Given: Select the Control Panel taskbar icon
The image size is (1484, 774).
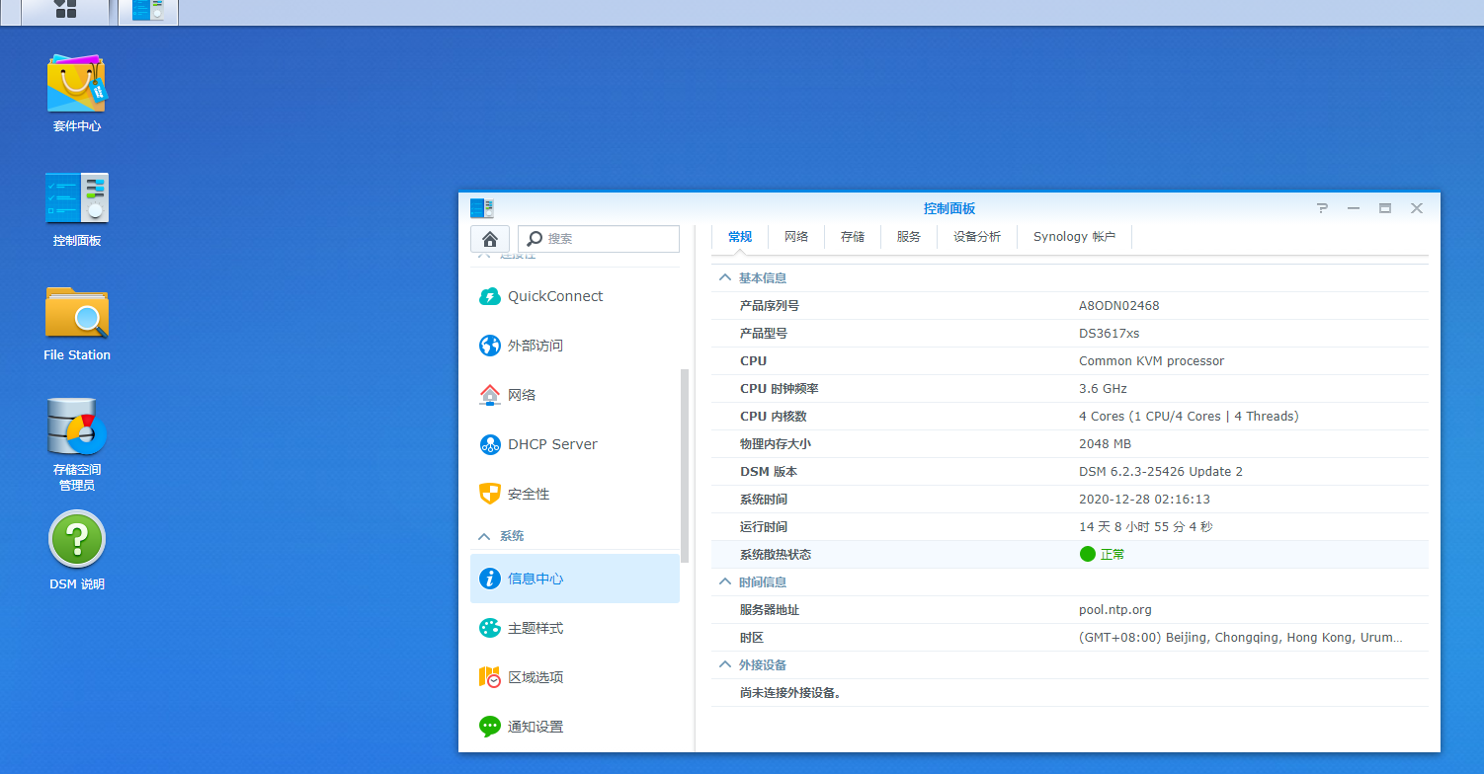Looking at the screenshot, I should 148,10.
